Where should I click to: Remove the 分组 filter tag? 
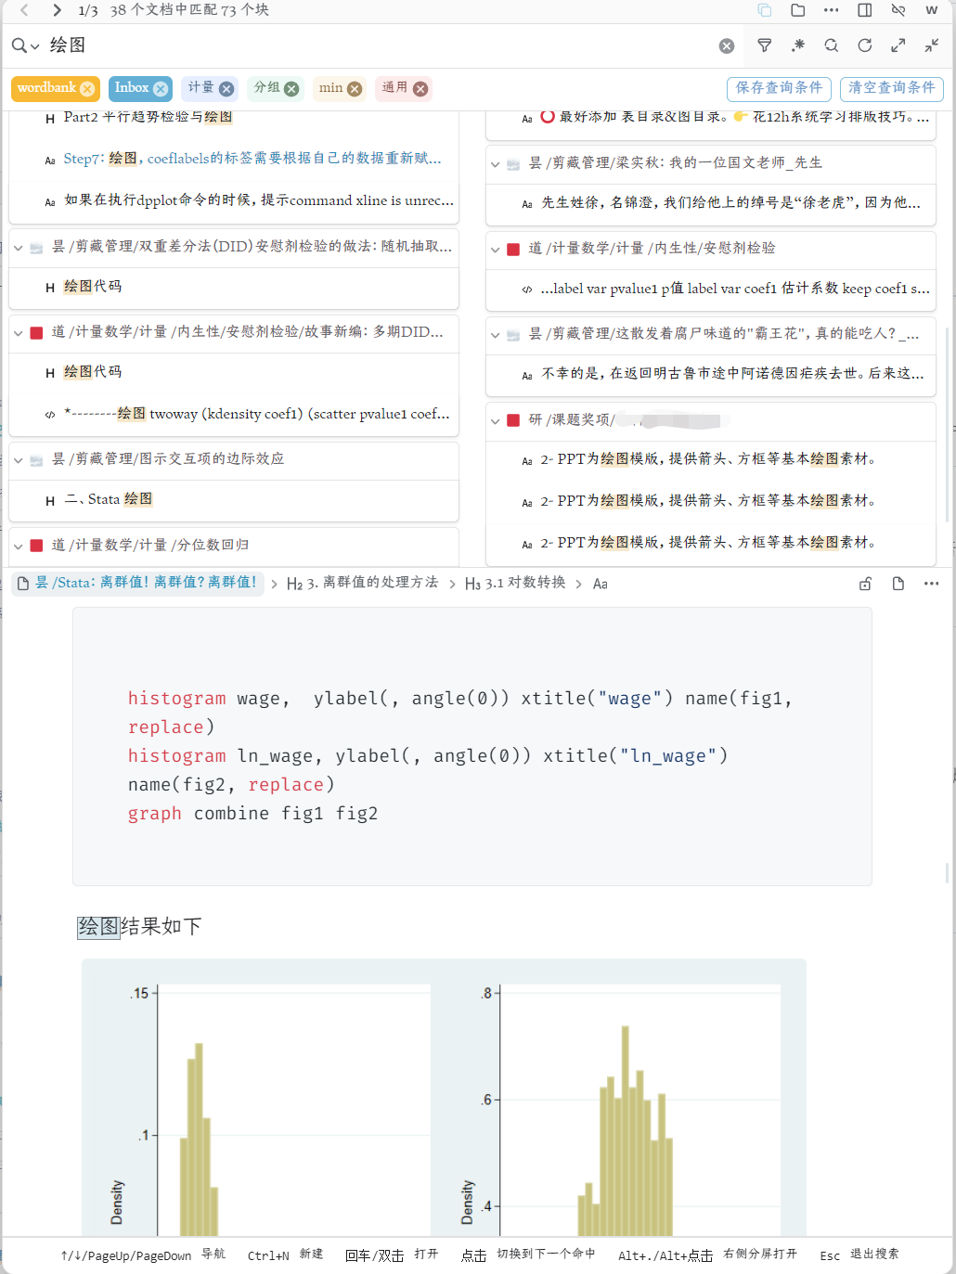pos(291,88)
